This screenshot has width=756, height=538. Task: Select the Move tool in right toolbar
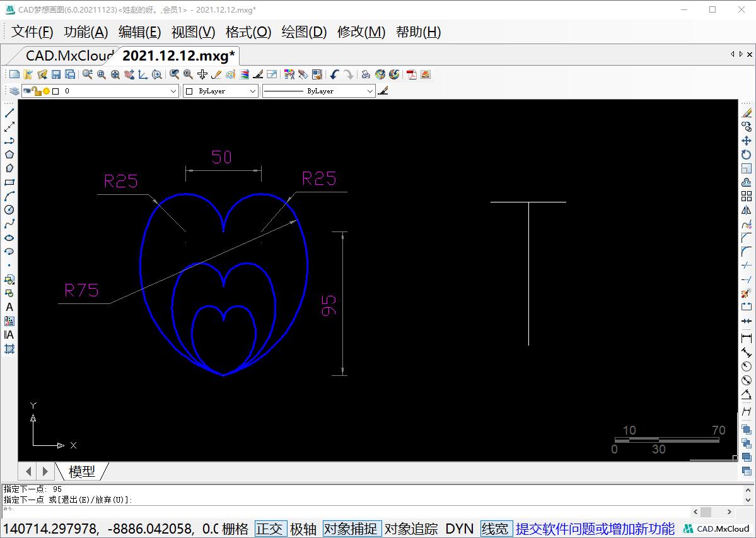[x=747, y=141]
